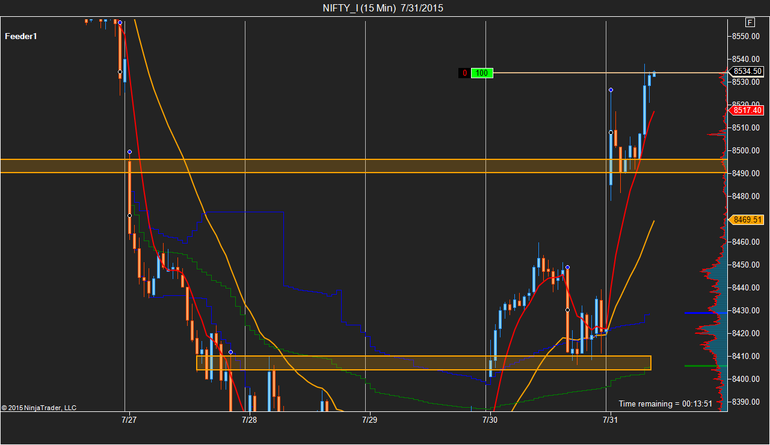
Task: Click the 7/31 date label
Action: click(x=610, y=419)
